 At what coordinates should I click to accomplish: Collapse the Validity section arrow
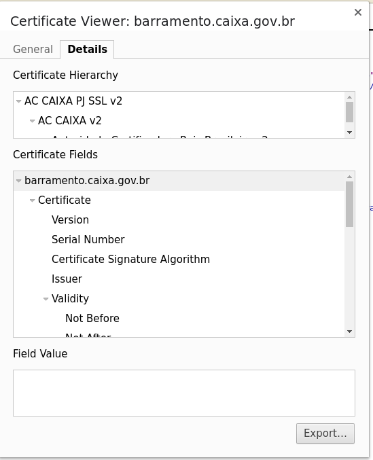(46, 299)
